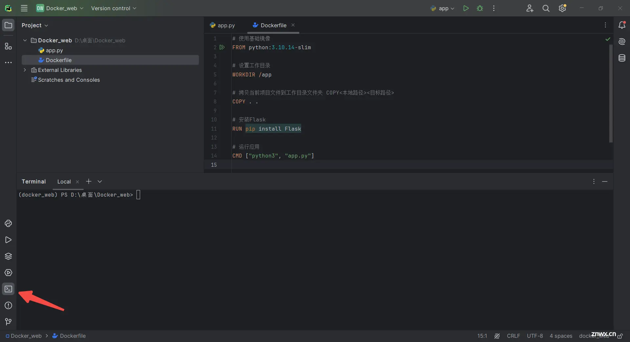Click the CMD python3 app.py line

coord(273,156)
